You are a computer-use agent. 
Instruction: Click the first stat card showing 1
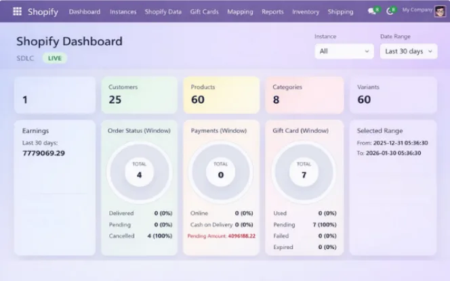click(x=55, y=95)
